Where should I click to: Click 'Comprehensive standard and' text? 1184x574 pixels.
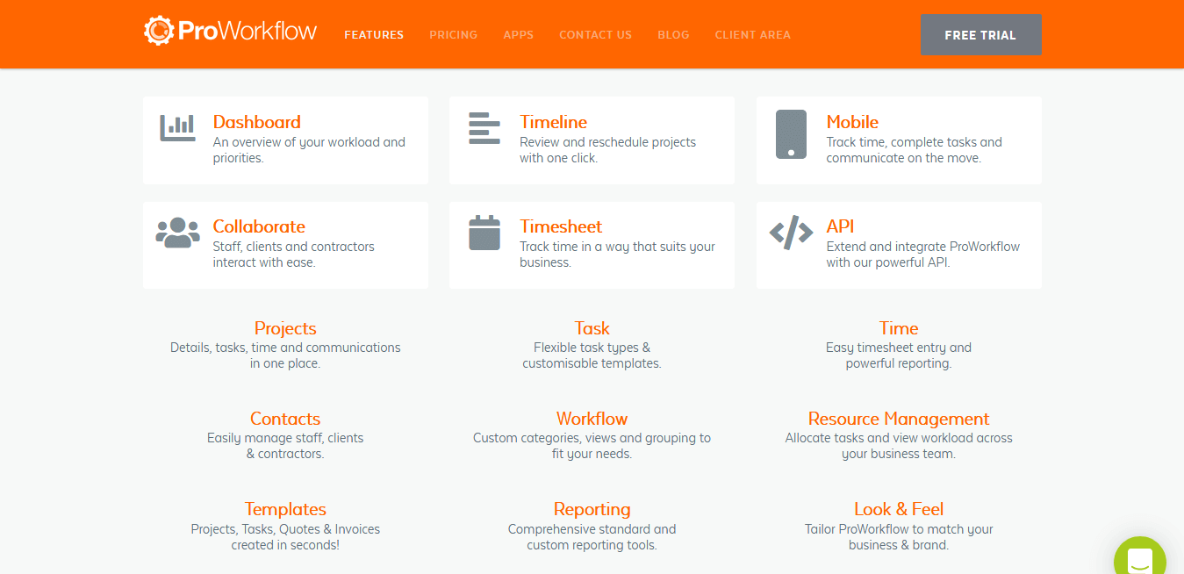pos(592,537)
